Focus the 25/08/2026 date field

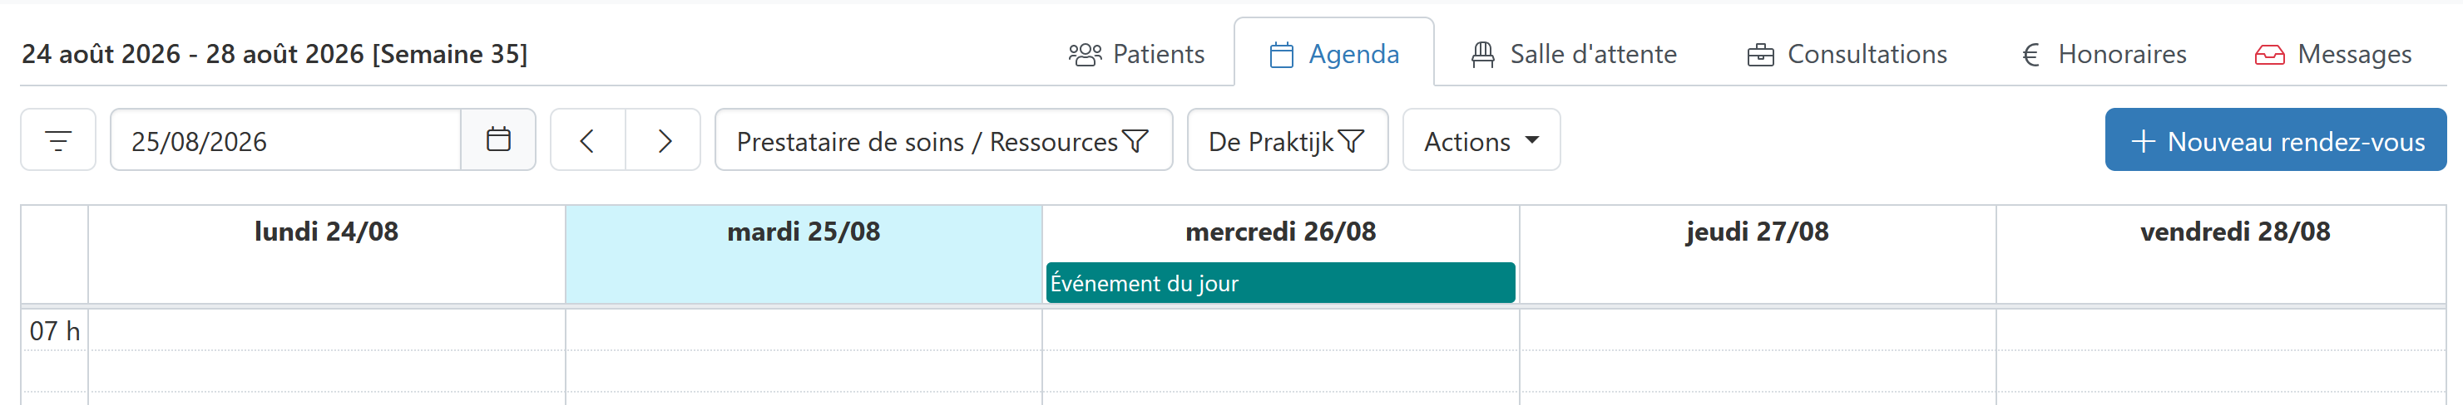[x=285, y=140]
